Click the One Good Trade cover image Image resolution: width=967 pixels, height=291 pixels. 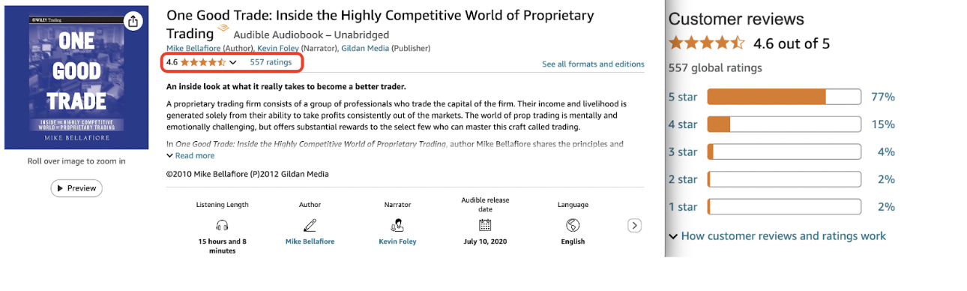pos(75,79)
